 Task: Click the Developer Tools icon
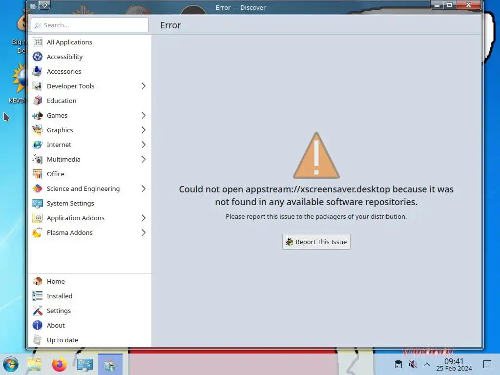37,86
